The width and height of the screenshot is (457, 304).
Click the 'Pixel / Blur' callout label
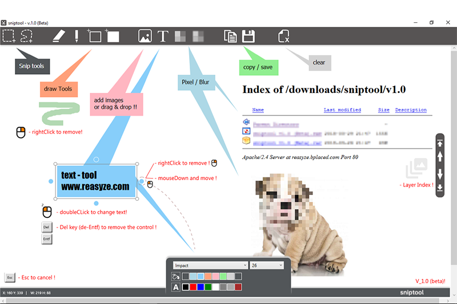click(x=196, y=82)
